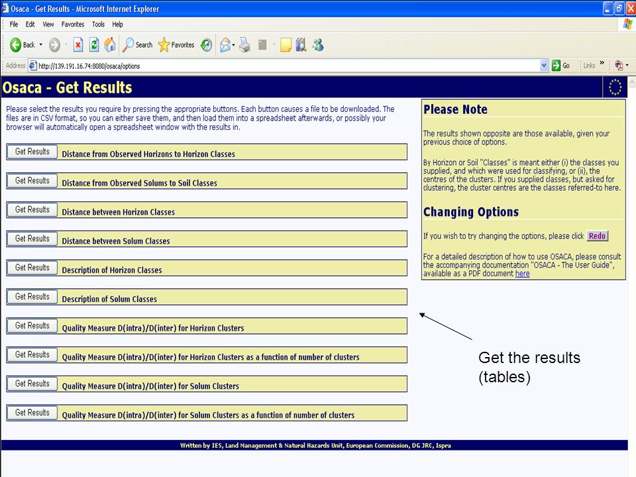Click the 'Written by IES, Land Management' footer text
This screenshot has width=636, height=477.
click(315, 445)
